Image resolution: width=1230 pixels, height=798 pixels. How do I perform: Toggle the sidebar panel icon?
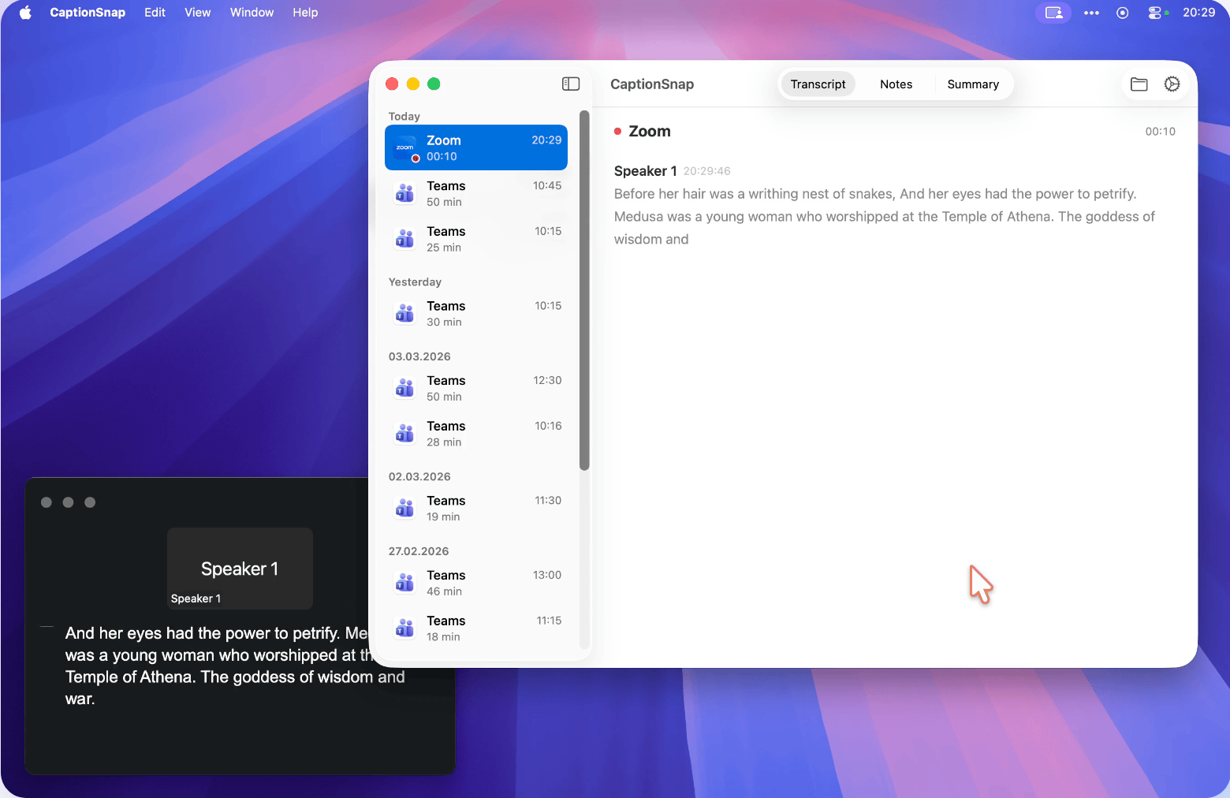click(x=571, y=84)
